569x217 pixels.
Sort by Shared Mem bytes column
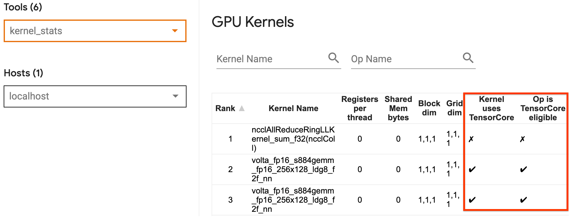tap(398, 108)
